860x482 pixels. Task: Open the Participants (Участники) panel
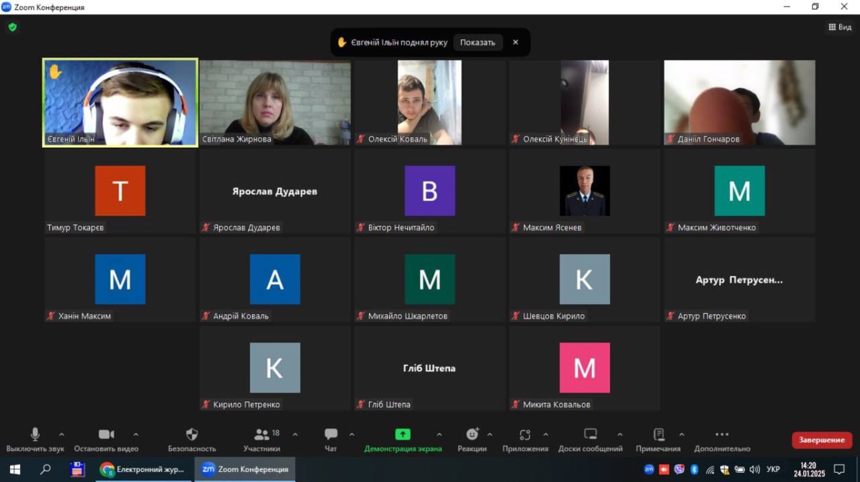pyautogui.click(x=261, y=435)
